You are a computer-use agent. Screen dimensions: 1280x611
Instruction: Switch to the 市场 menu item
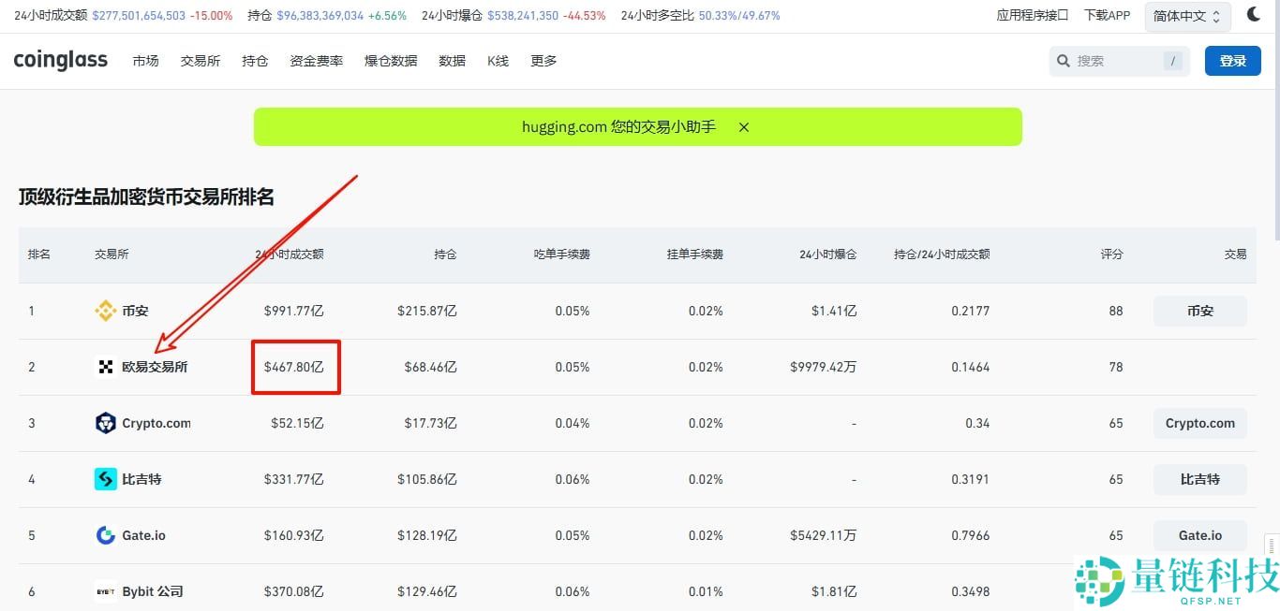(145, 60)
